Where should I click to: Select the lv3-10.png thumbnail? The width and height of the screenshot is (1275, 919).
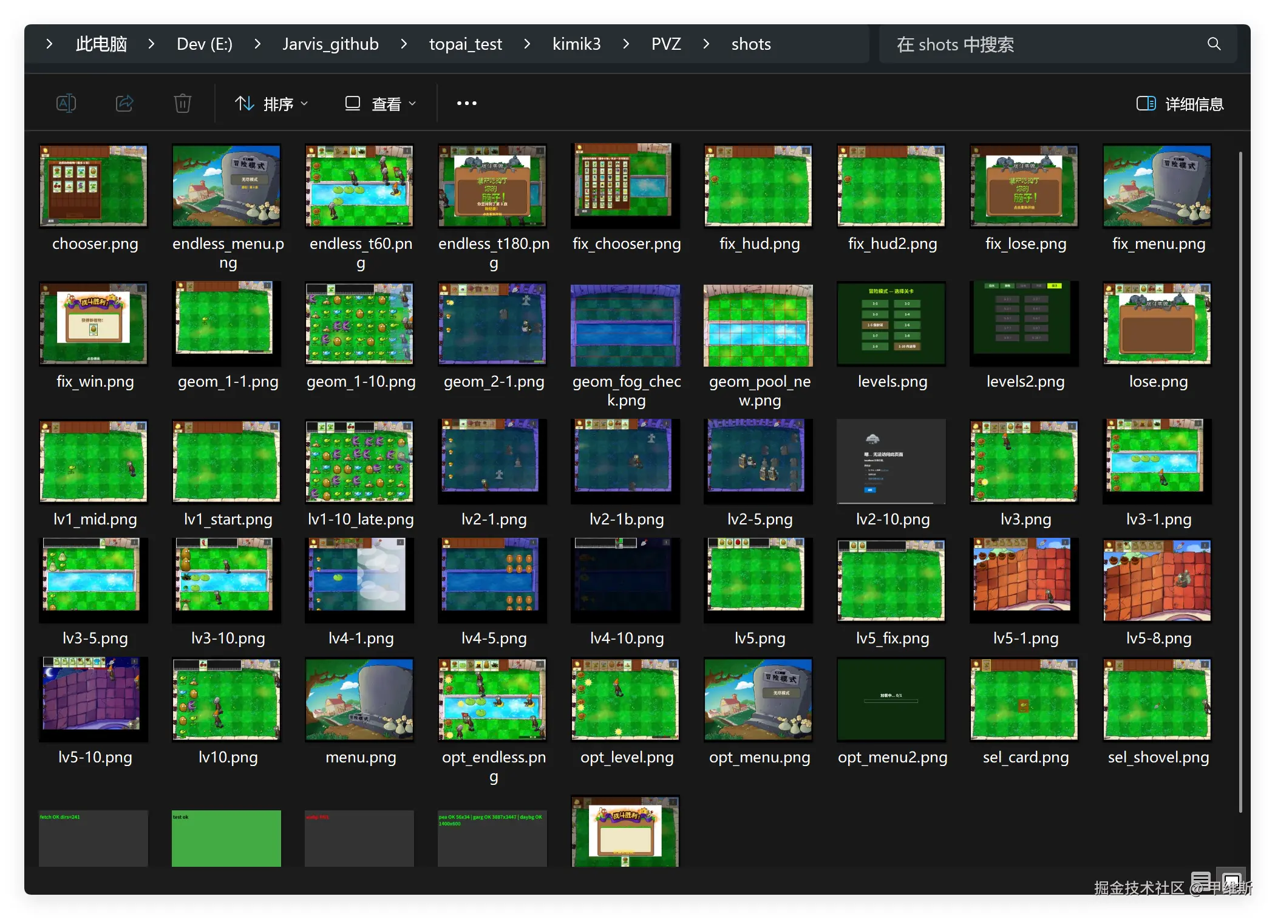pos(226,580)
